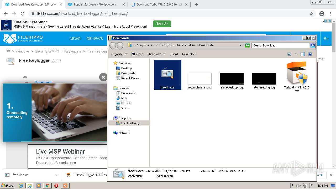
Task: Open the view options dropdown arrow
Action: point(296,54)
